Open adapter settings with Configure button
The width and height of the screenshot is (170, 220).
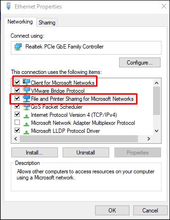pyautogui.click(x=140, y=63)
